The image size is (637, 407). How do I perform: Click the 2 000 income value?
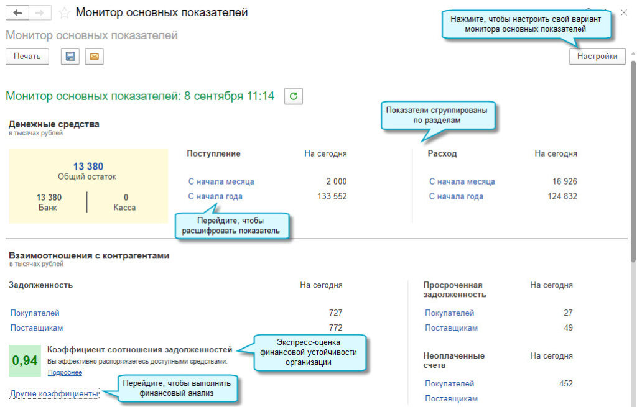[x=337, y=181]
